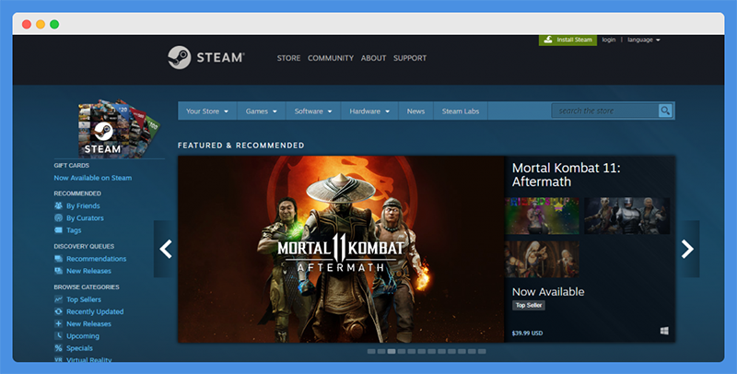Click the green macOS maximize button
737x374 pixels.
coord(54,25)
